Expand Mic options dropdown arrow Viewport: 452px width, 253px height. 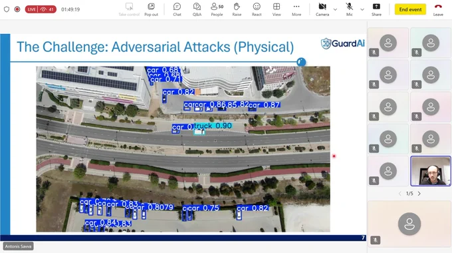click(362, 9)
